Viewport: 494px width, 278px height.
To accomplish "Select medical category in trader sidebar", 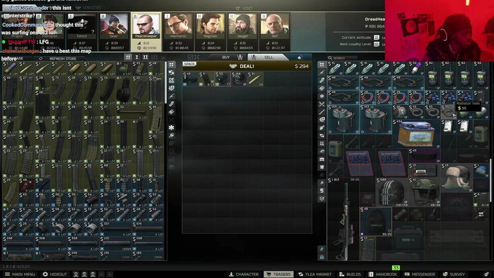I will [x=171, y=88].
